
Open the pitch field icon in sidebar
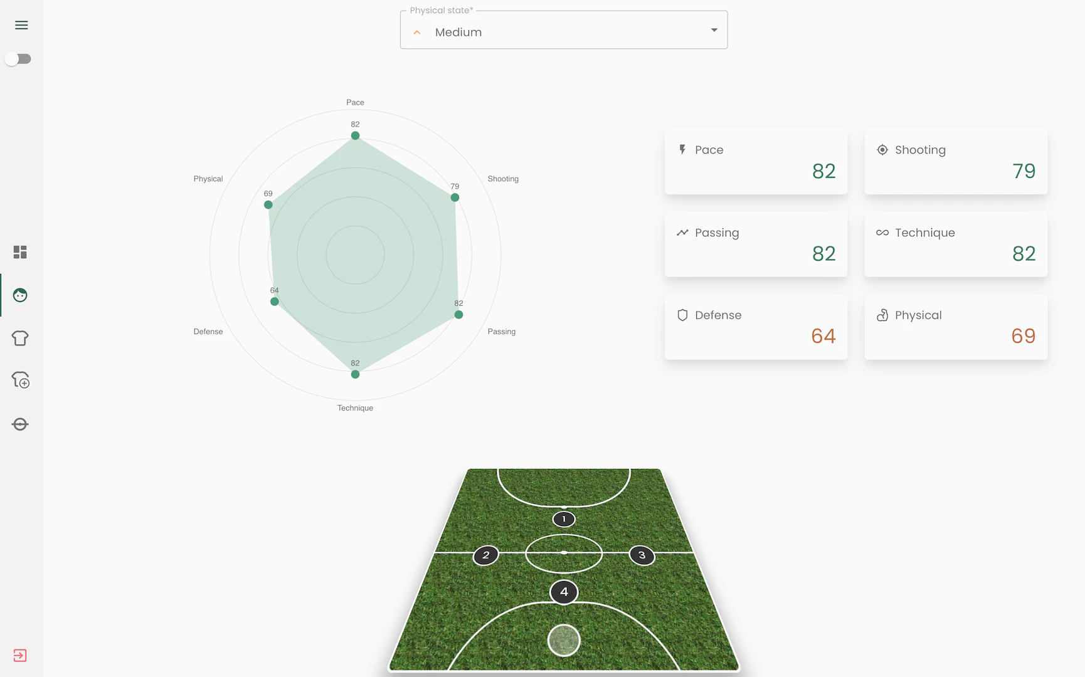[20, 424]
